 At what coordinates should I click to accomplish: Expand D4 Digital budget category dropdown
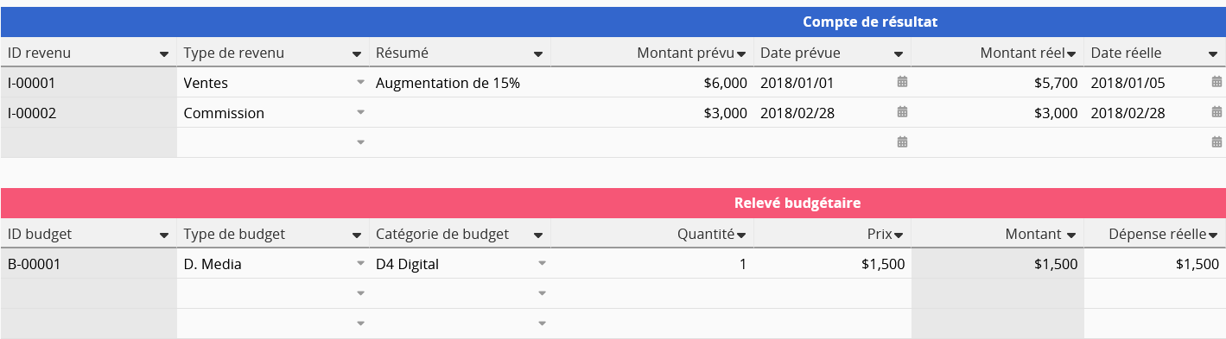tap(542, 264)
